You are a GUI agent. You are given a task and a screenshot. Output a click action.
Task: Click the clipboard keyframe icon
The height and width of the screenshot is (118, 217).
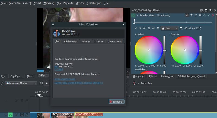tap(158, 28)
